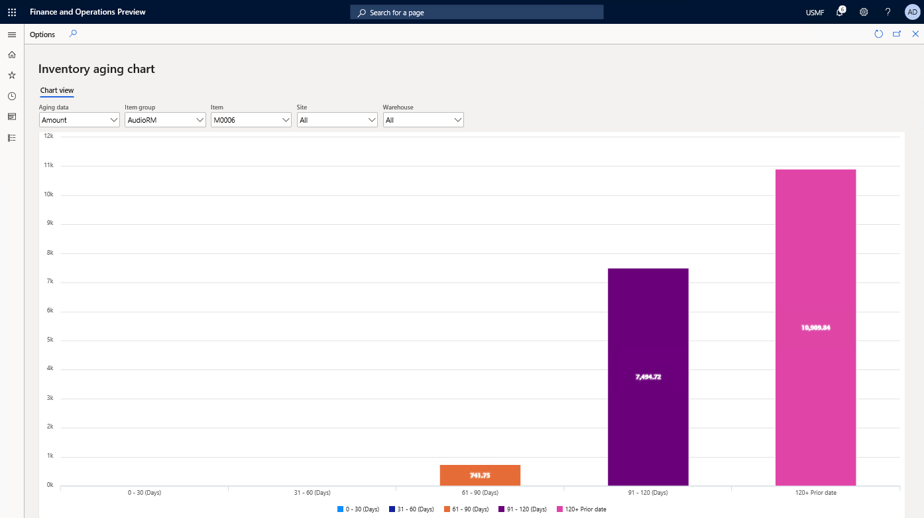The height and width of the screenshot is (518, 924).
Task: Select the Chart view tab
Action: 56,90
